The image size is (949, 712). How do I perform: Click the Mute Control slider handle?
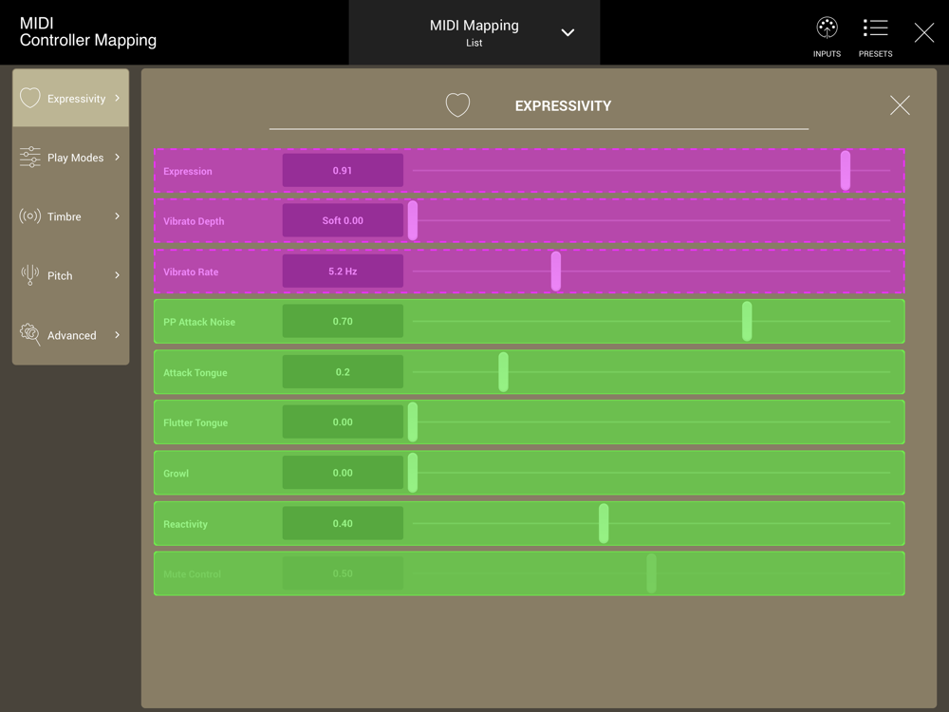tap(651, 573)
